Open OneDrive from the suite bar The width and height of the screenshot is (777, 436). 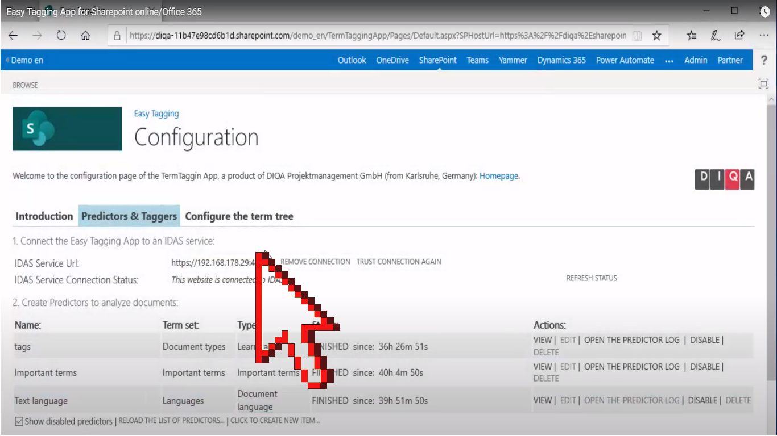(x=392, y=60)
